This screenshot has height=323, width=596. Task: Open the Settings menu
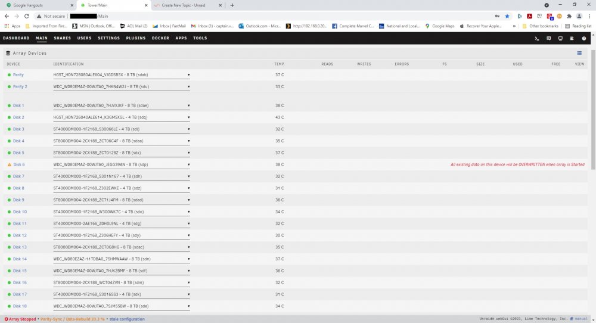click(x=108, y=38)
